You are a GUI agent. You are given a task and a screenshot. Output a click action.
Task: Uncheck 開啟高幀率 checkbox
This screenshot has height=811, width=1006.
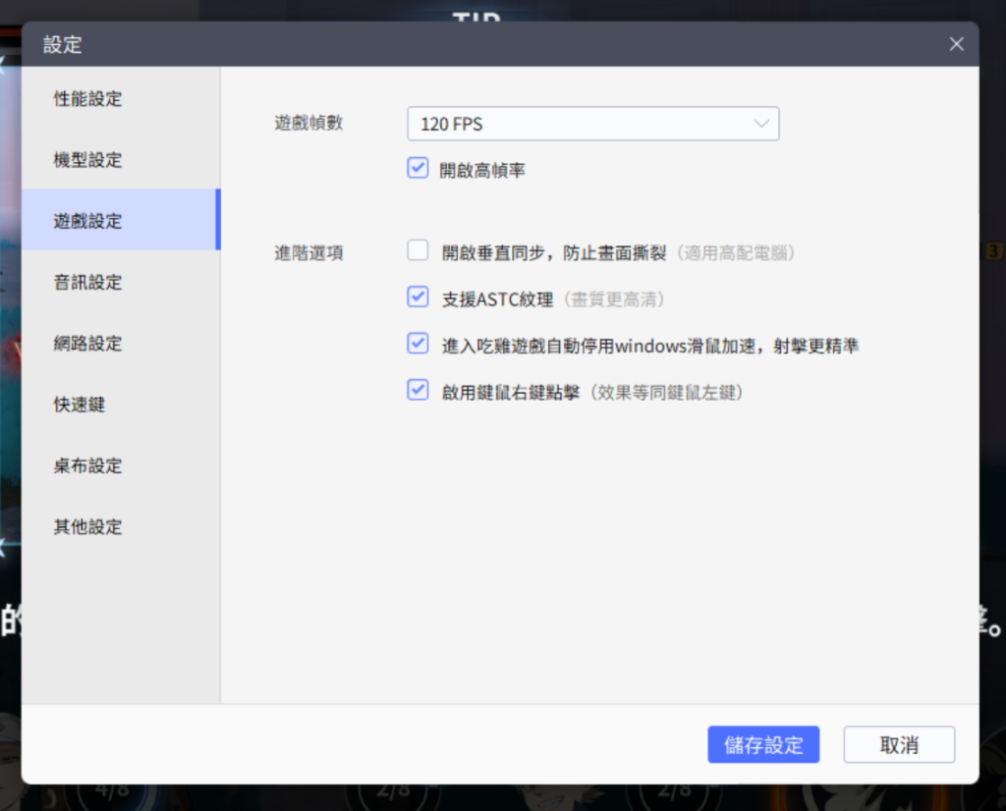pos(418,168)
